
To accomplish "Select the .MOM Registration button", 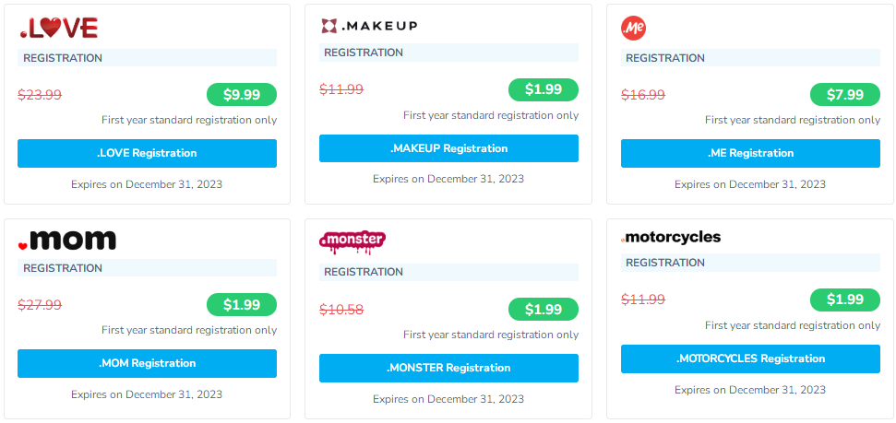I will [147, 363].
